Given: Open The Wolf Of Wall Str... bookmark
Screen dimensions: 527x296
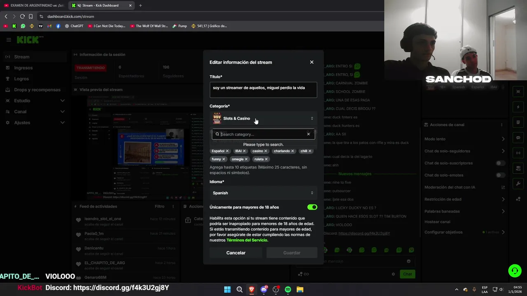Looking at the screenshot, I should coord(149,26).
